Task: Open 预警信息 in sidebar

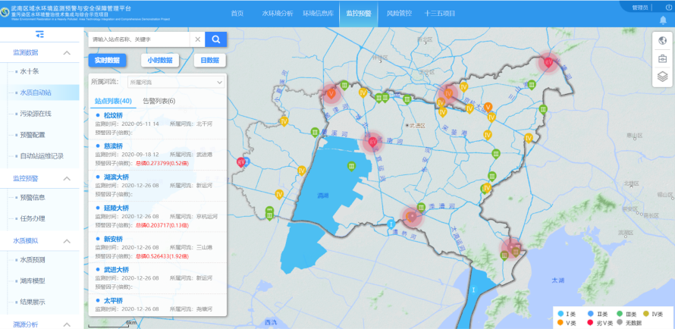Action: (33, 198)
